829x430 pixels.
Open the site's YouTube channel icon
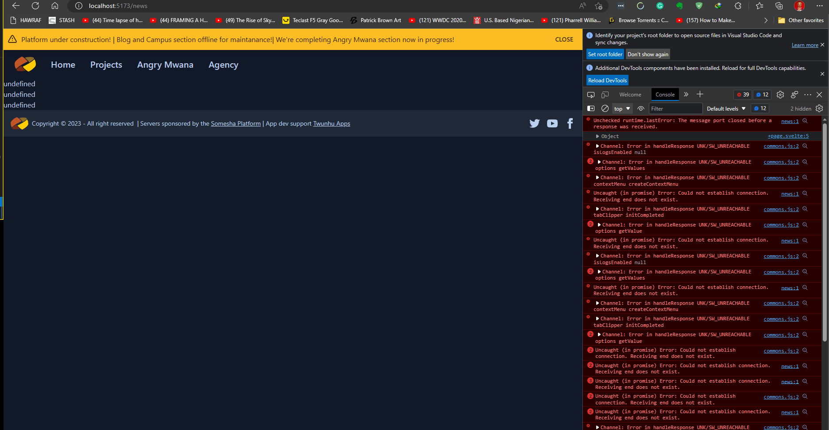pos(552,123)
